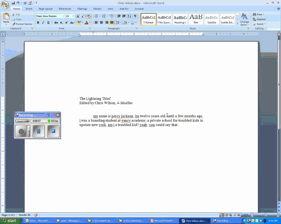The image size is (281, 224).
Task: Apply the Heading 1 style
Action: [x=180, y=19]
